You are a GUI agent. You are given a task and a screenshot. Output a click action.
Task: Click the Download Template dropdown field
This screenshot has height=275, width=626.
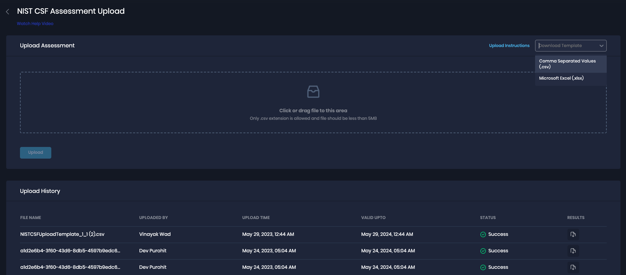(x=571, y=46)
